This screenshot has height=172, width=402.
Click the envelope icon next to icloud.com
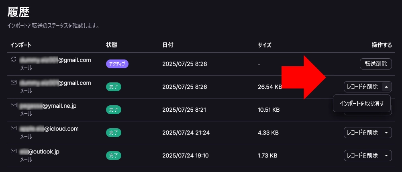14,128
